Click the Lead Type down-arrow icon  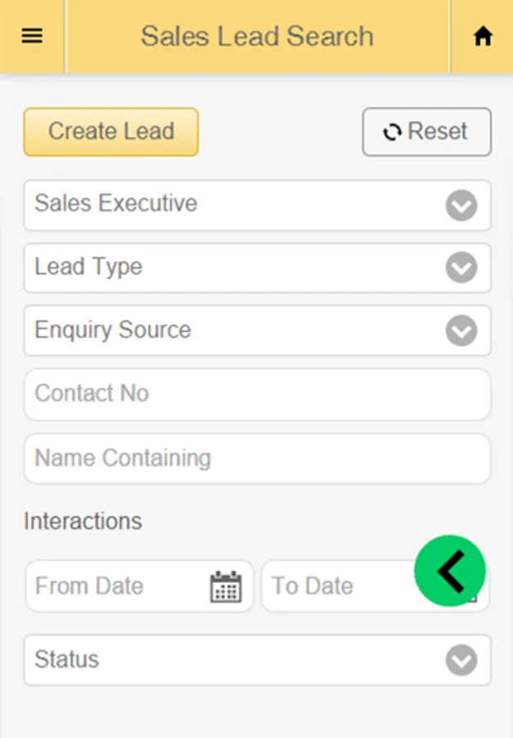click(461, 267)
